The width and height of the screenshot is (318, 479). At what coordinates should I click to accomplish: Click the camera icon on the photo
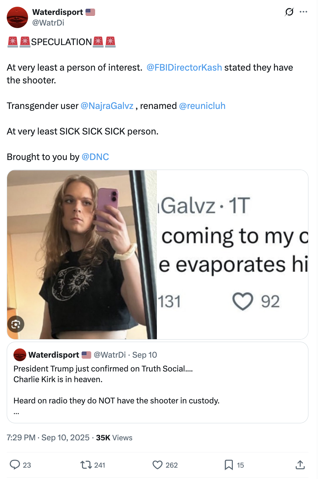tap(16, 324)
